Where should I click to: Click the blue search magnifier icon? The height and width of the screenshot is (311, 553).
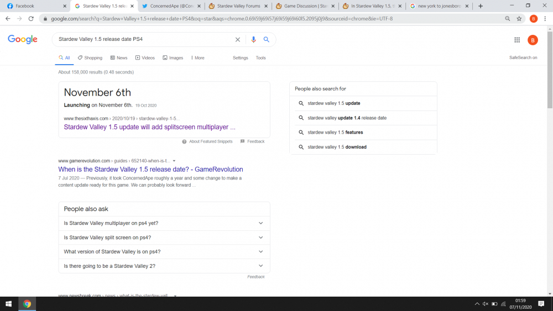(267, 40)
